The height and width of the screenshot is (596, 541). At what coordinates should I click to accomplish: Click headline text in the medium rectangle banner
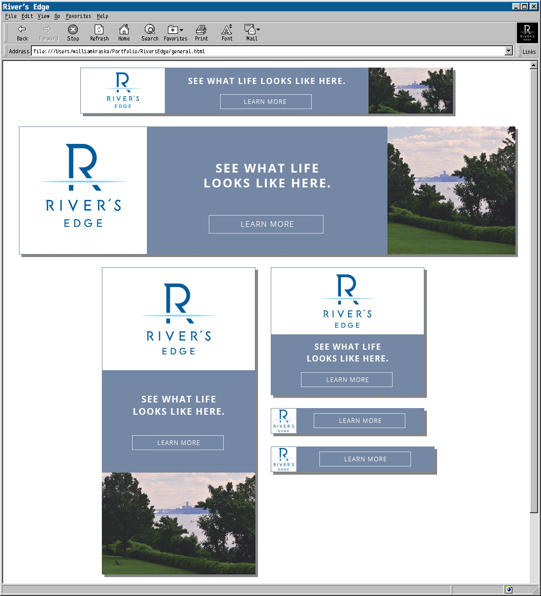coord(347,352)
